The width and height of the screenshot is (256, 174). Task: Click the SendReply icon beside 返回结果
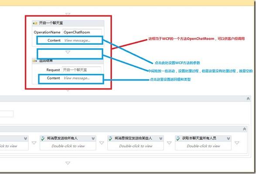click(35, 61)
